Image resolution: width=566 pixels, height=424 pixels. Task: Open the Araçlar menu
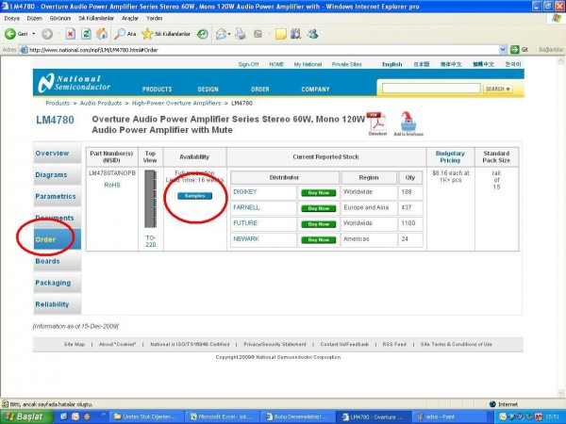(x=129, y=19)
